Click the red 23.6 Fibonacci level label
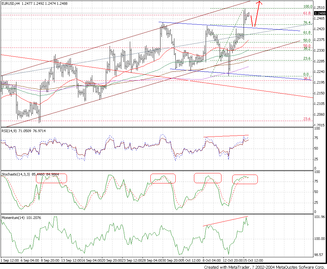Screen dimensions: 327x269 [307, 119]
